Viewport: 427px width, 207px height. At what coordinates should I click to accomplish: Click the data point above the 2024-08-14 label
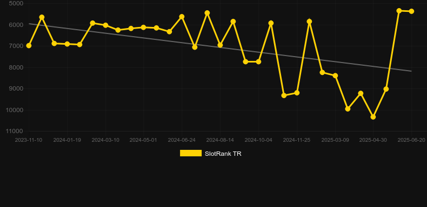tap(220, 45)
